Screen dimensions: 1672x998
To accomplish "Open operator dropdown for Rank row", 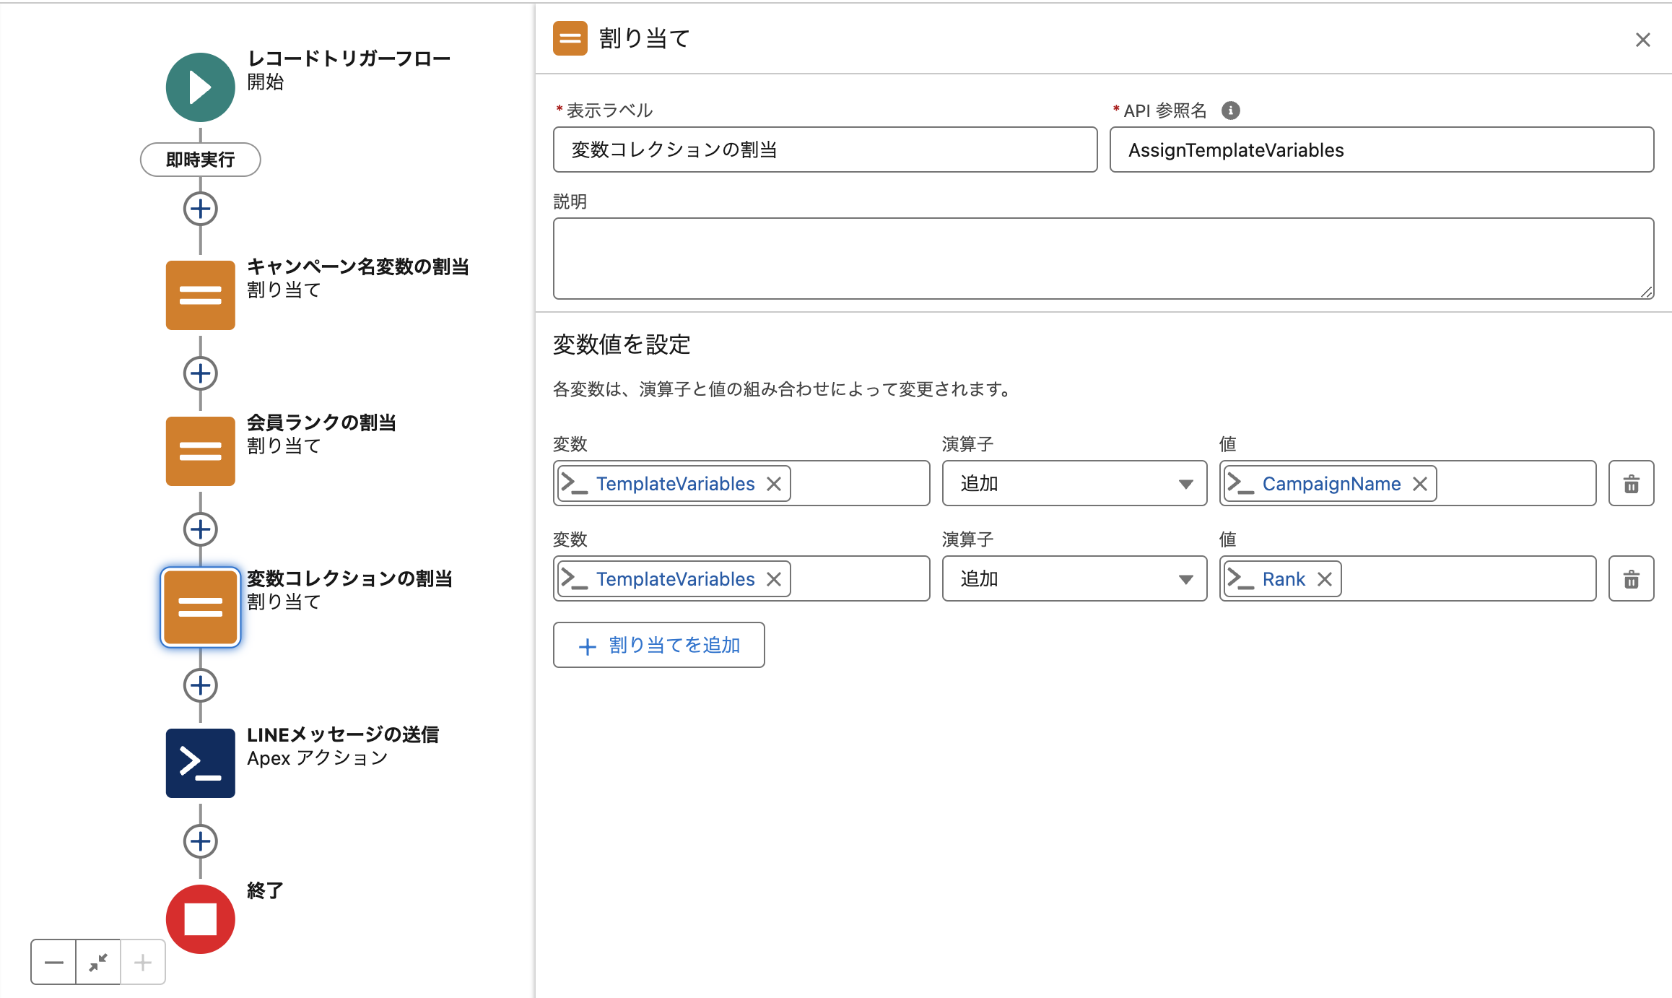I will pos(1074,579).
